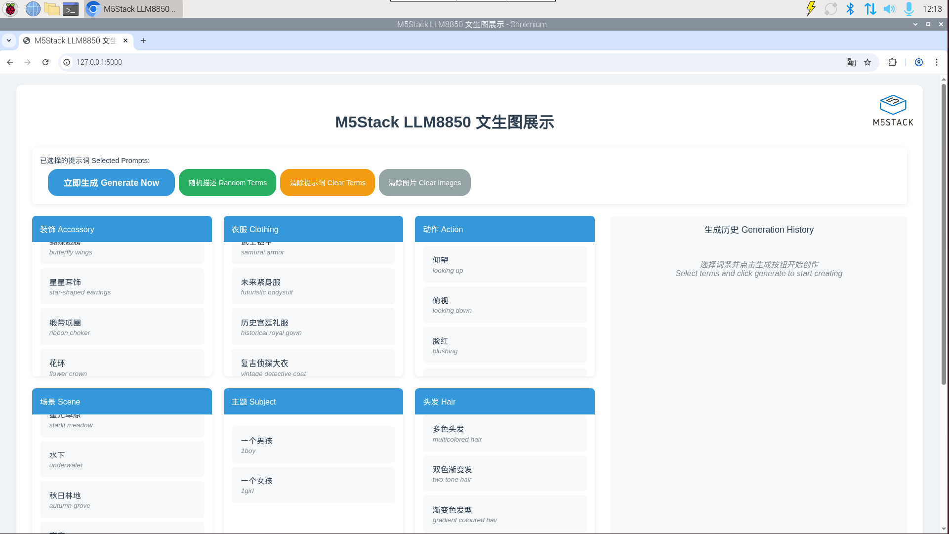Go back in browser history
Image resolution: width=949 pixels, height=534 pixels.
10,62
